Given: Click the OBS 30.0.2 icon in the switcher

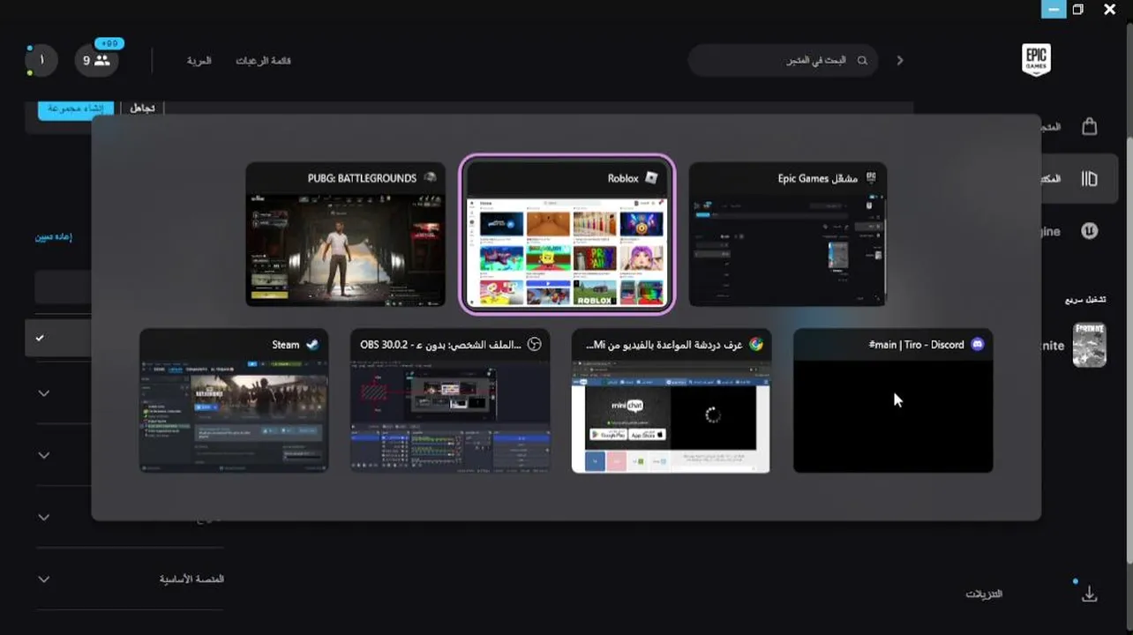Looking at the screenshot, I should point(534,345).
